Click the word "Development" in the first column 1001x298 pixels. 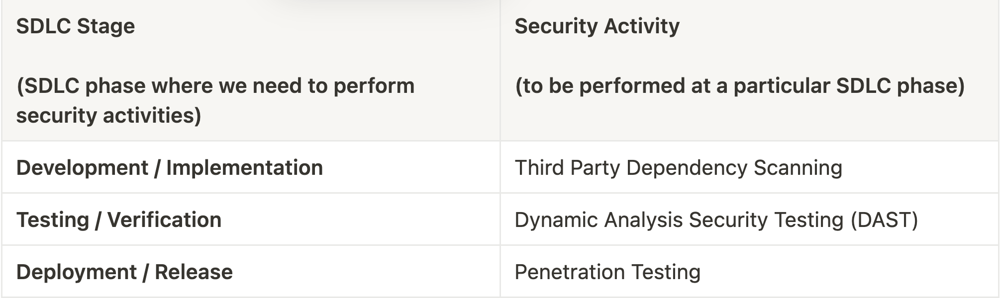coord(82,168)
